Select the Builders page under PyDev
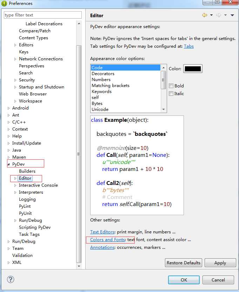239x292 pixels. pyautogui.click(x=27, y=171)
